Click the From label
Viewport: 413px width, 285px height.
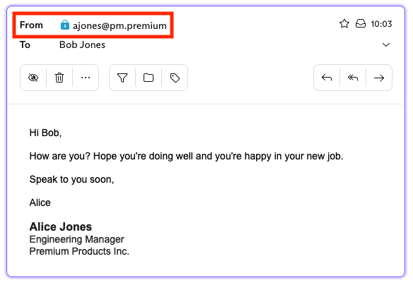pyautogui.click(x=31, y=25)
